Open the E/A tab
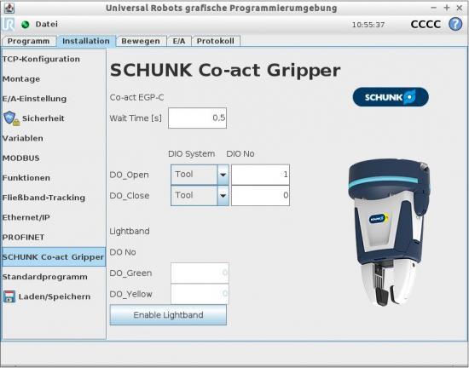 [x=179, y=41]
